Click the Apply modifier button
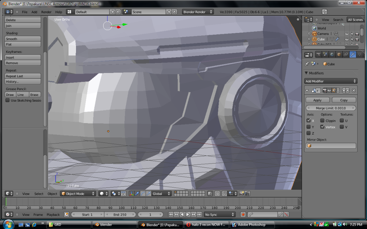This screenshot has width=367, height=229. coord(318,100)
